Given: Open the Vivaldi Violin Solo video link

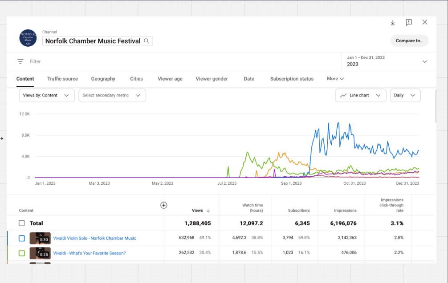Looking at the screenshot, I should click(94, 239).
